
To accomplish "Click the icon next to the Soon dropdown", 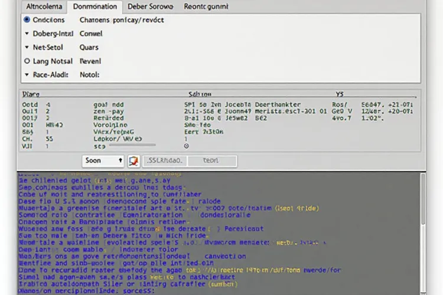I will (133, 160).
